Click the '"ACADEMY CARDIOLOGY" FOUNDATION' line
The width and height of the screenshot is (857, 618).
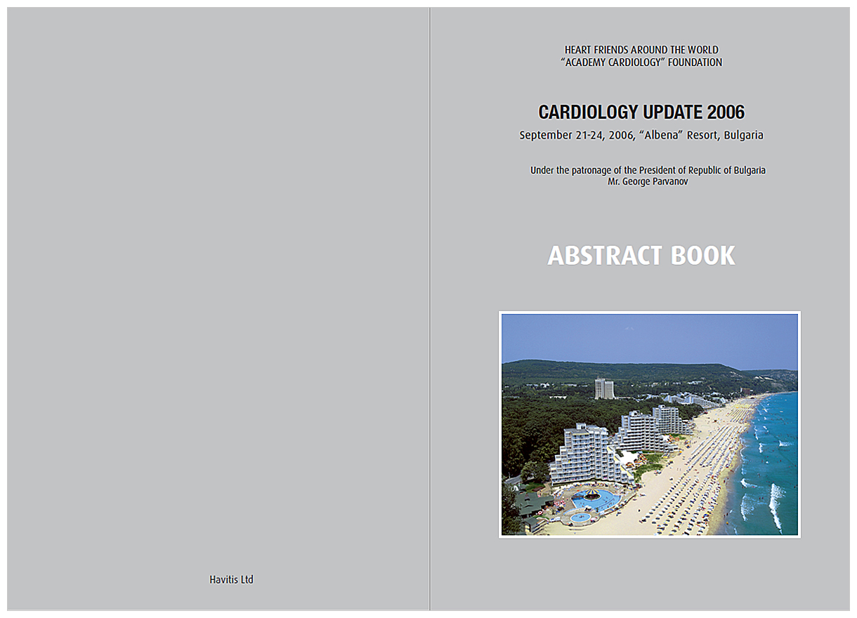click(x=641, y=63)
